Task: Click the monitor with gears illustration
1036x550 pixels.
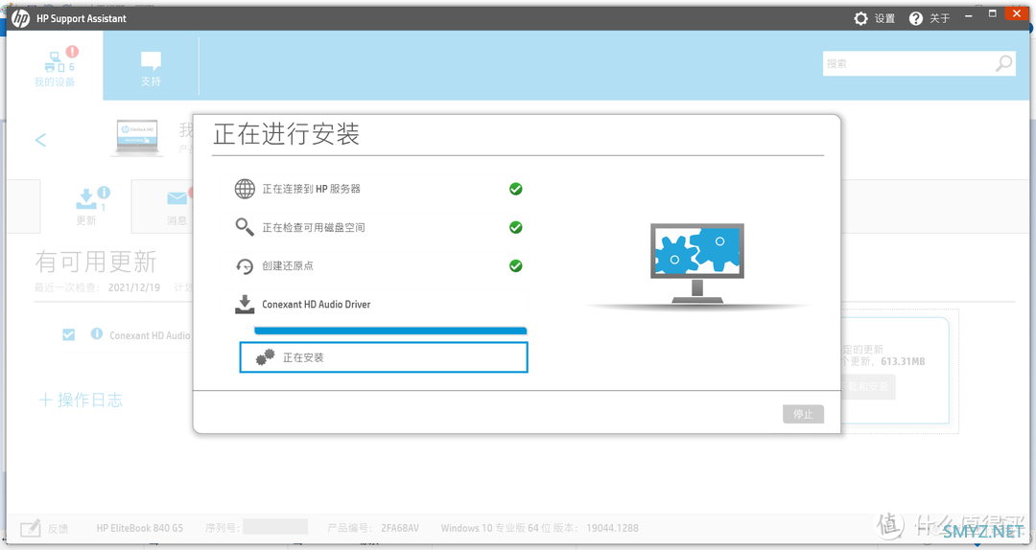Action: (697, 263)
